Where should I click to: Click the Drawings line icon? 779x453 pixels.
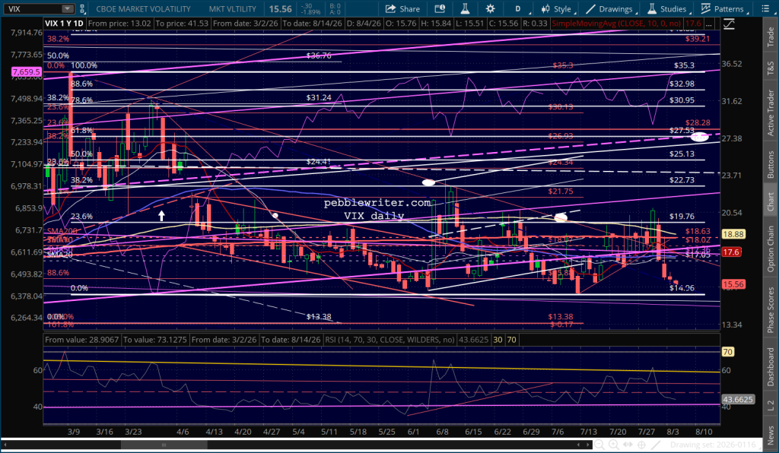click(x=590, y=9)
